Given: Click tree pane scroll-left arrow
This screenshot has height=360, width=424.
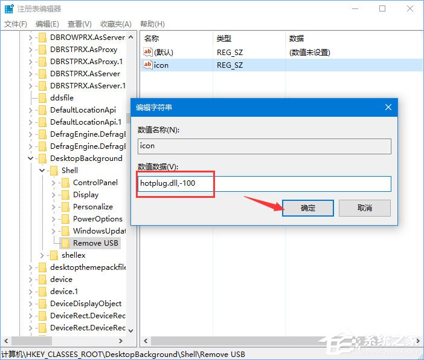Looking at the screenshot, I should [6, 341].
